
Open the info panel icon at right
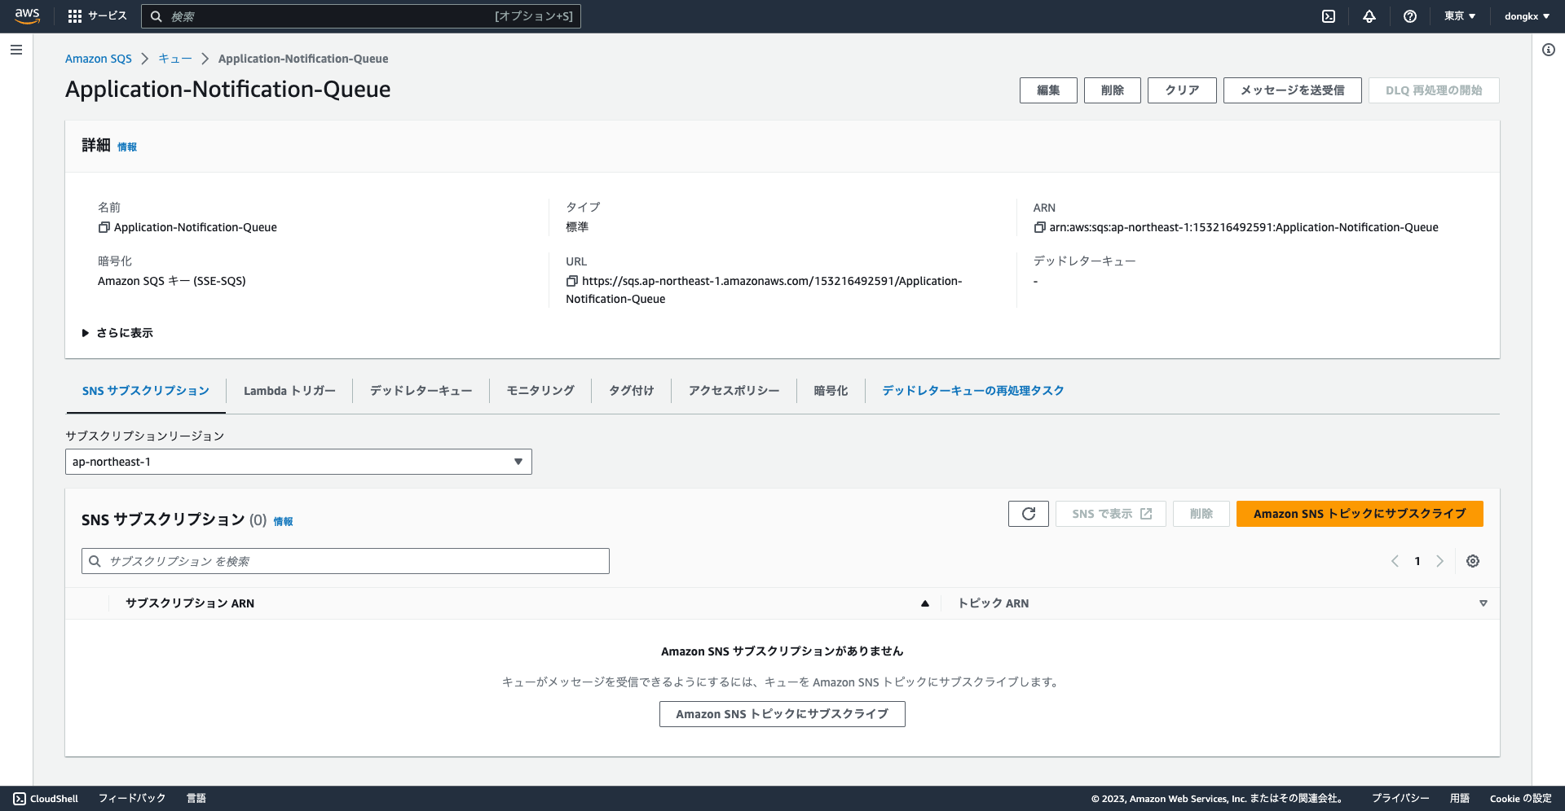(x=1549, y=50)
